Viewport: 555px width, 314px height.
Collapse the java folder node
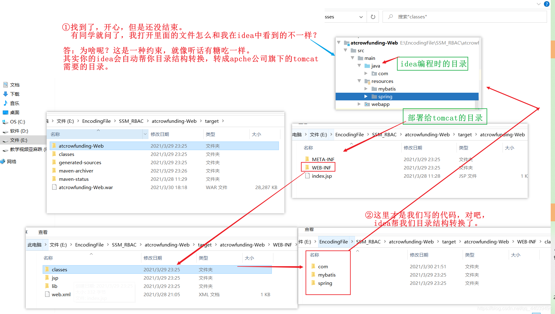(x=359, y=66)
